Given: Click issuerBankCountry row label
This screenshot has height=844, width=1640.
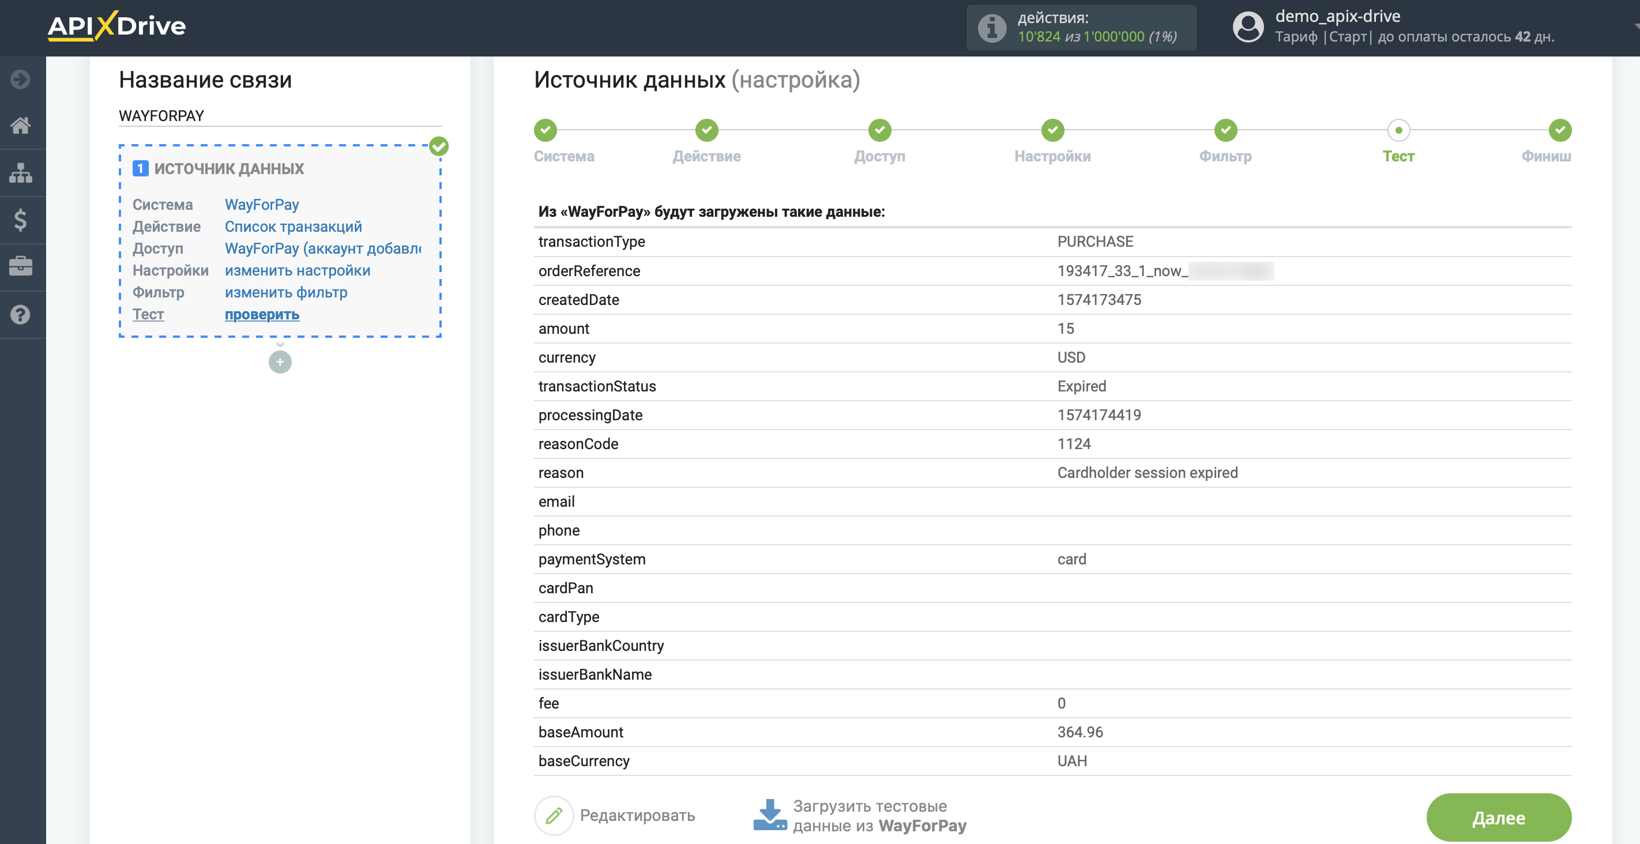Looking at the screenshot, I should (x=601, y=646).
